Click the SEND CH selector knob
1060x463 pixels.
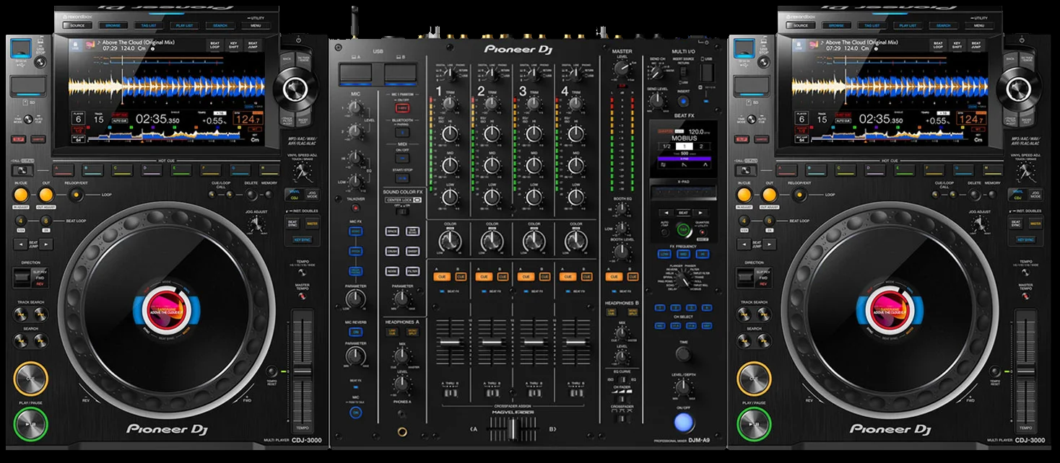658,73
